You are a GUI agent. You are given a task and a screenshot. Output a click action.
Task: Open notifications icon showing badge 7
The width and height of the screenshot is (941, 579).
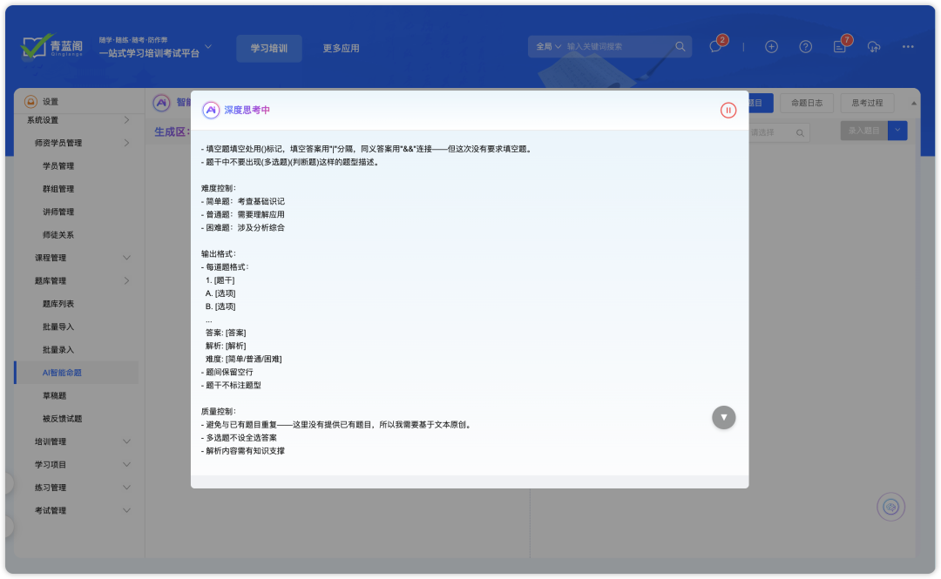[838, 46]
